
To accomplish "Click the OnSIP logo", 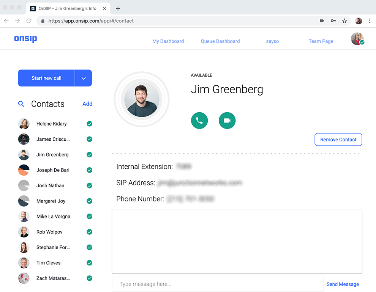I will [x=25, y=39].
